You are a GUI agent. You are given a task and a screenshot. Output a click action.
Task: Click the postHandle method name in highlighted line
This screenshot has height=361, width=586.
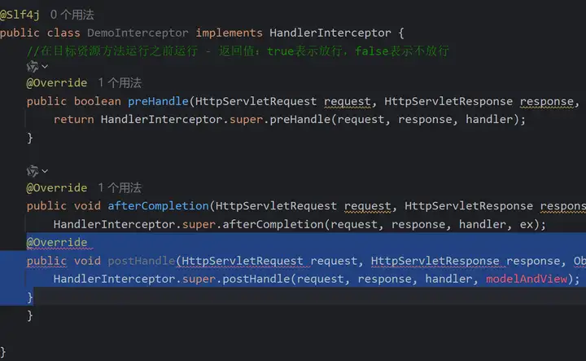[x=141, y=261]
